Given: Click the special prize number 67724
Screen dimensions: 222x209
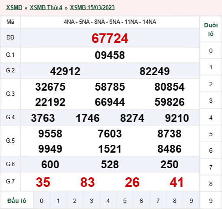Looking at the screenshot, I should [x=110, y=38].
